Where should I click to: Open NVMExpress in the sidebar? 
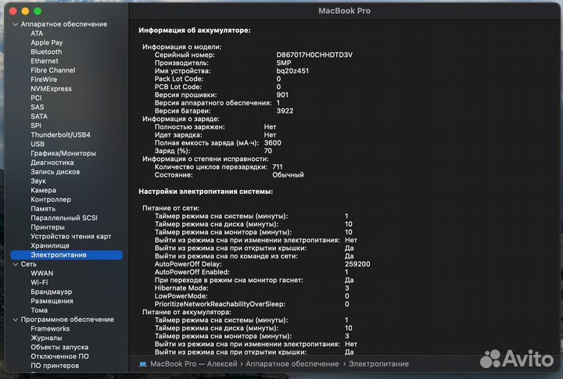(51, 88)
